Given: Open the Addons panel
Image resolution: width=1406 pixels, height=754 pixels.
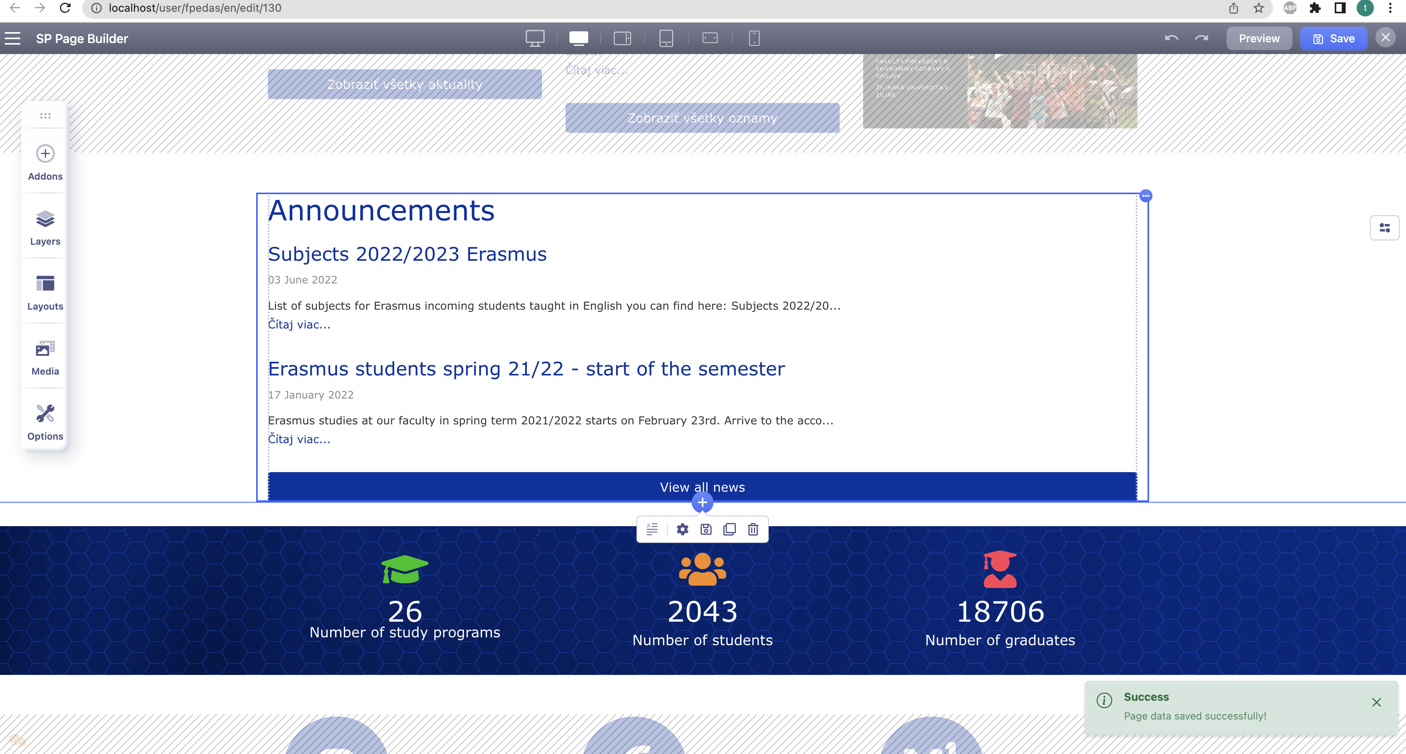Looking at the screenshot, I should (45, 162).
